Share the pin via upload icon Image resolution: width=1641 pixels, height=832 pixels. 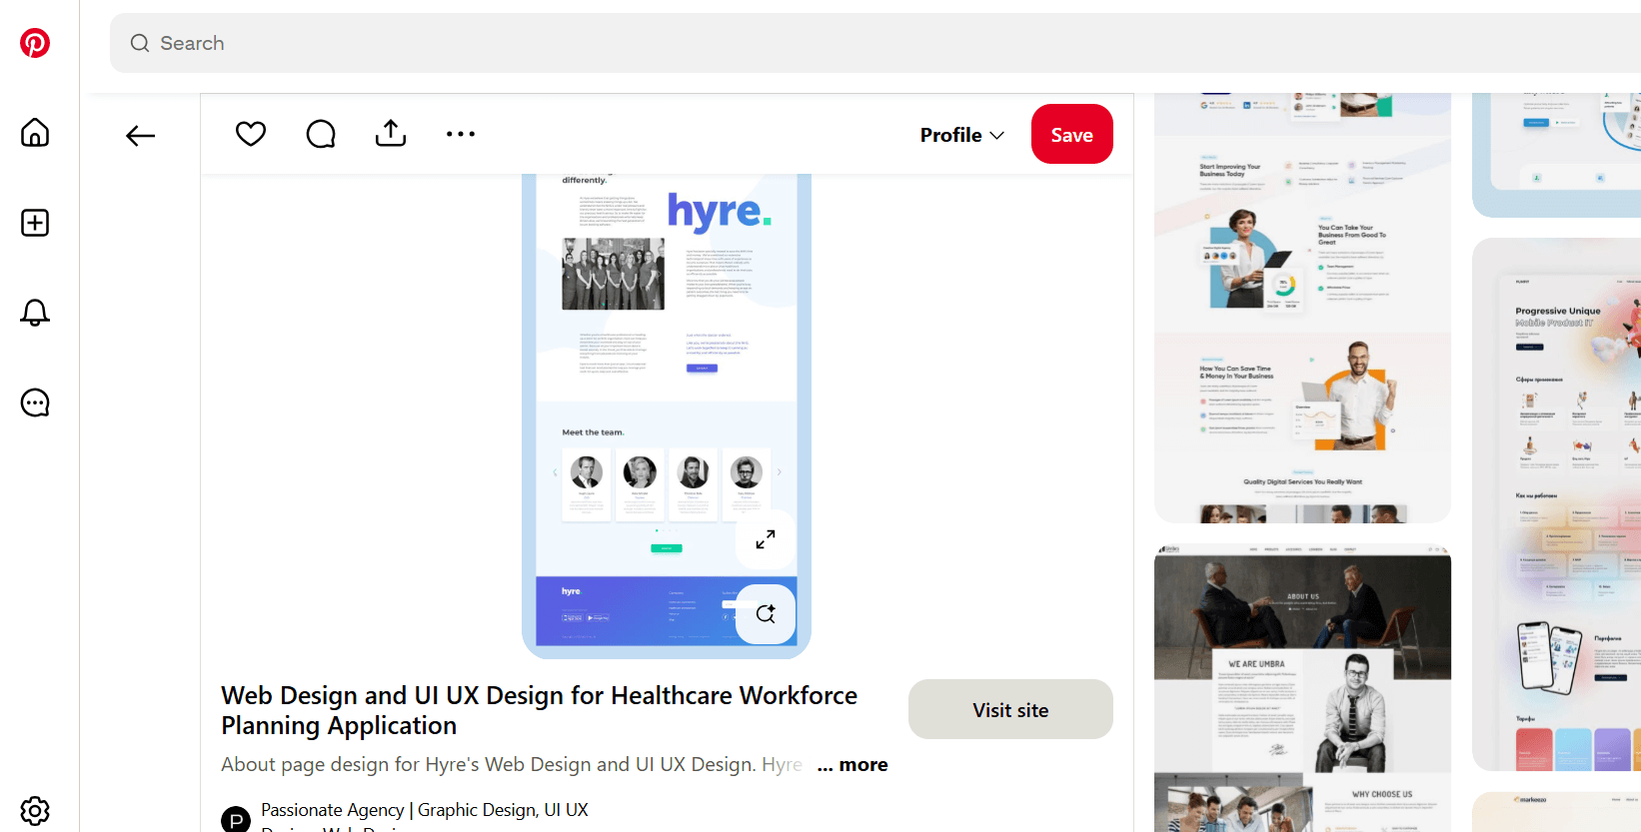391,134
